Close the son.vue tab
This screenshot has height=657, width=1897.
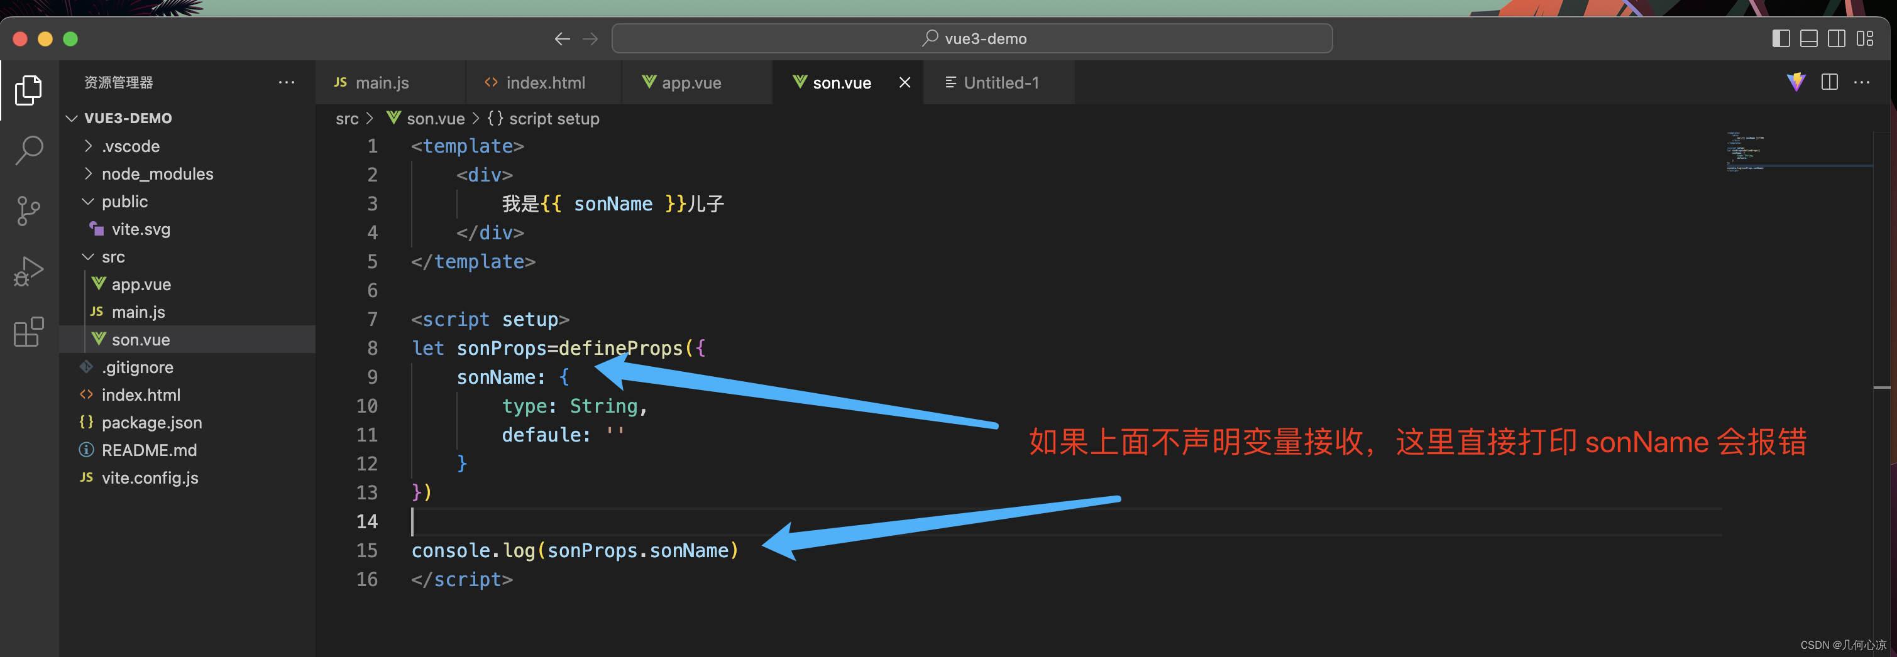click(905, 82)
